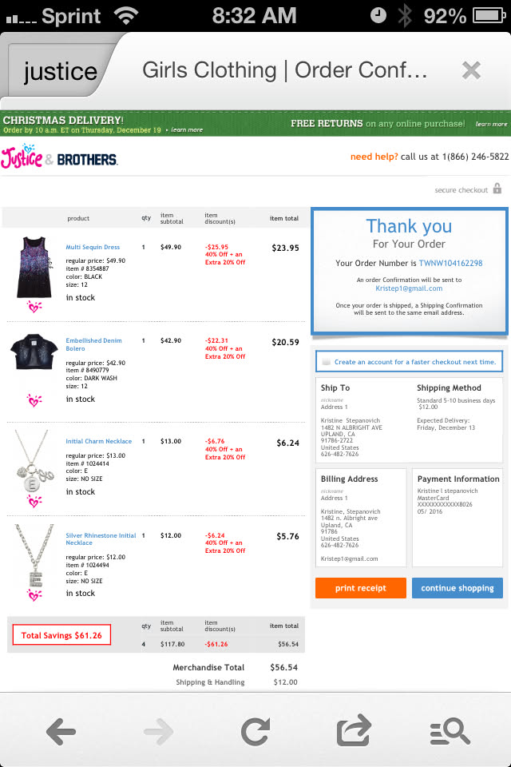Screen dimensions: 511x767
Task: Click learn more beside Free Returns
Action: pos(492,125)
